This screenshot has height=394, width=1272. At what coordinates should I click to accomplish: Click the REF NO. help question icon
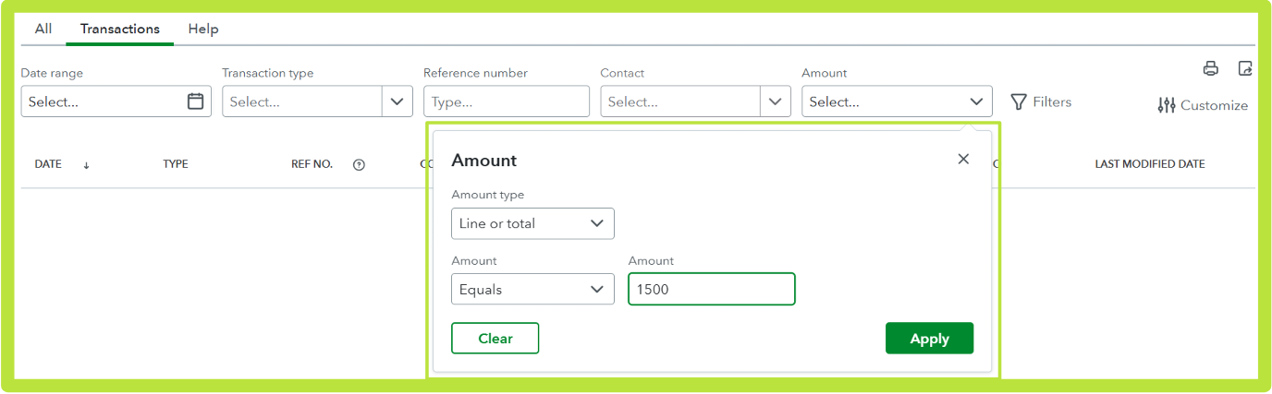[359, 165]
